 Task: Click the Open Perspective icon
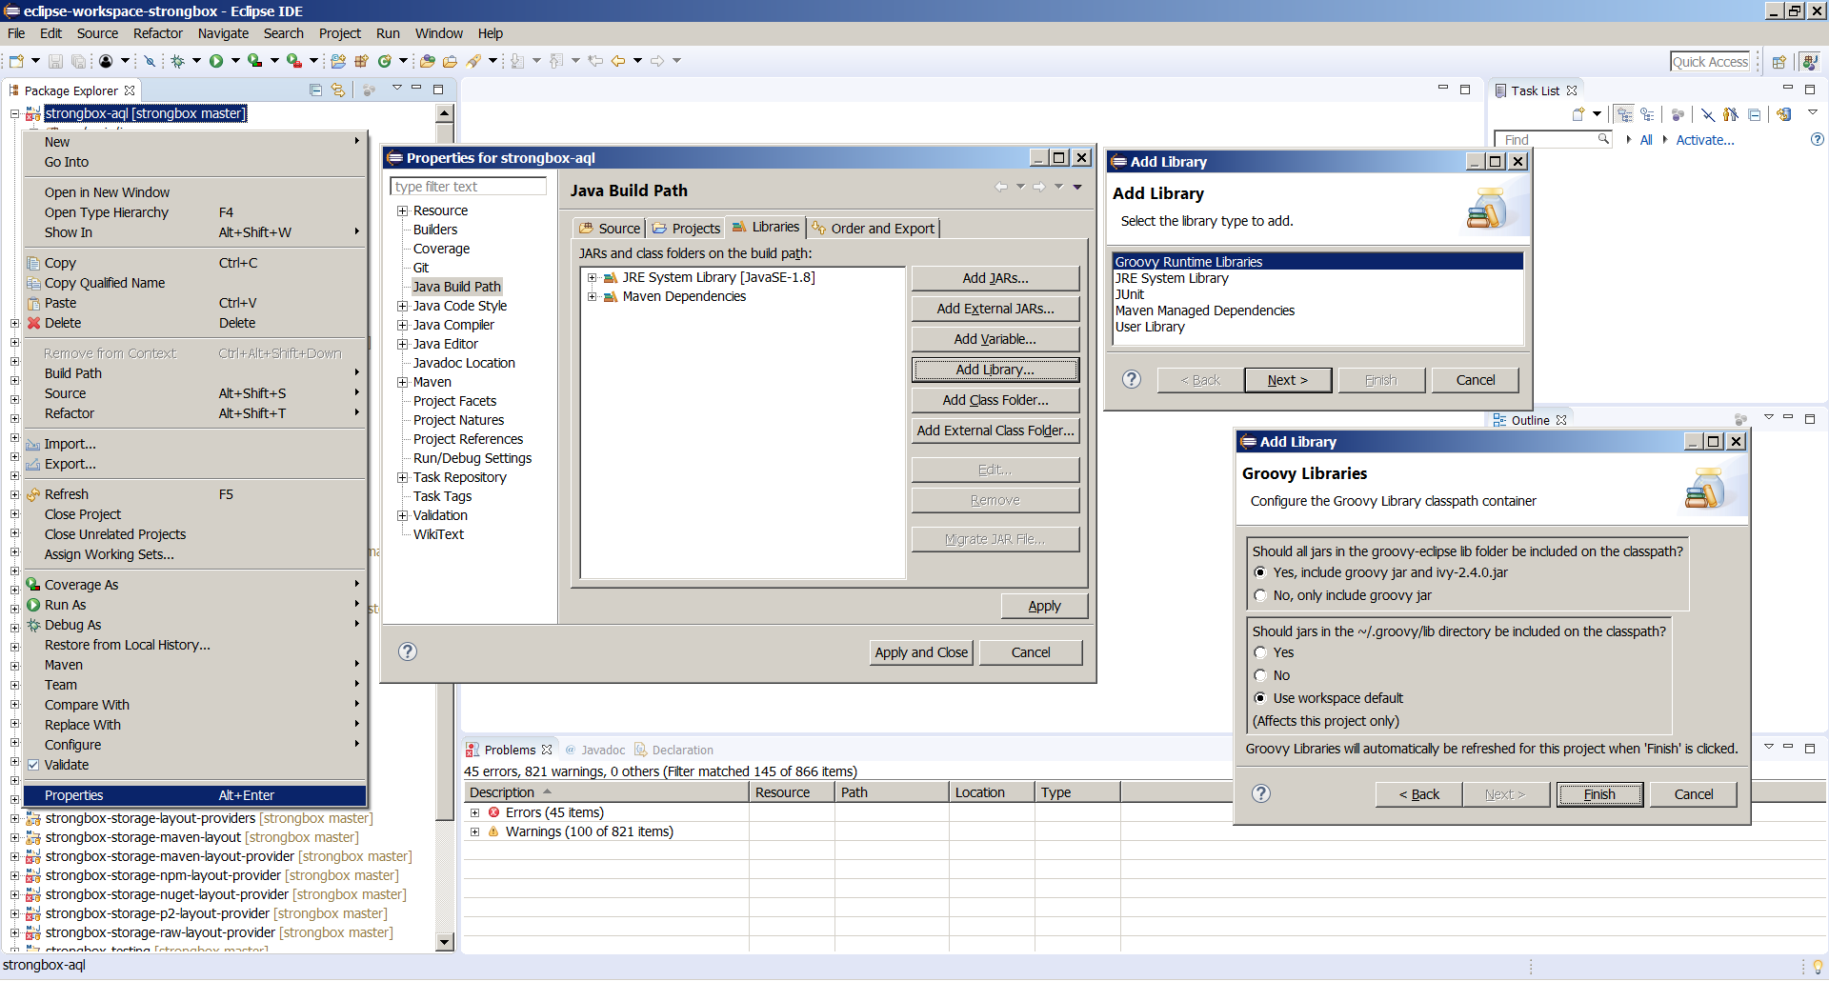coord(1779,62)
